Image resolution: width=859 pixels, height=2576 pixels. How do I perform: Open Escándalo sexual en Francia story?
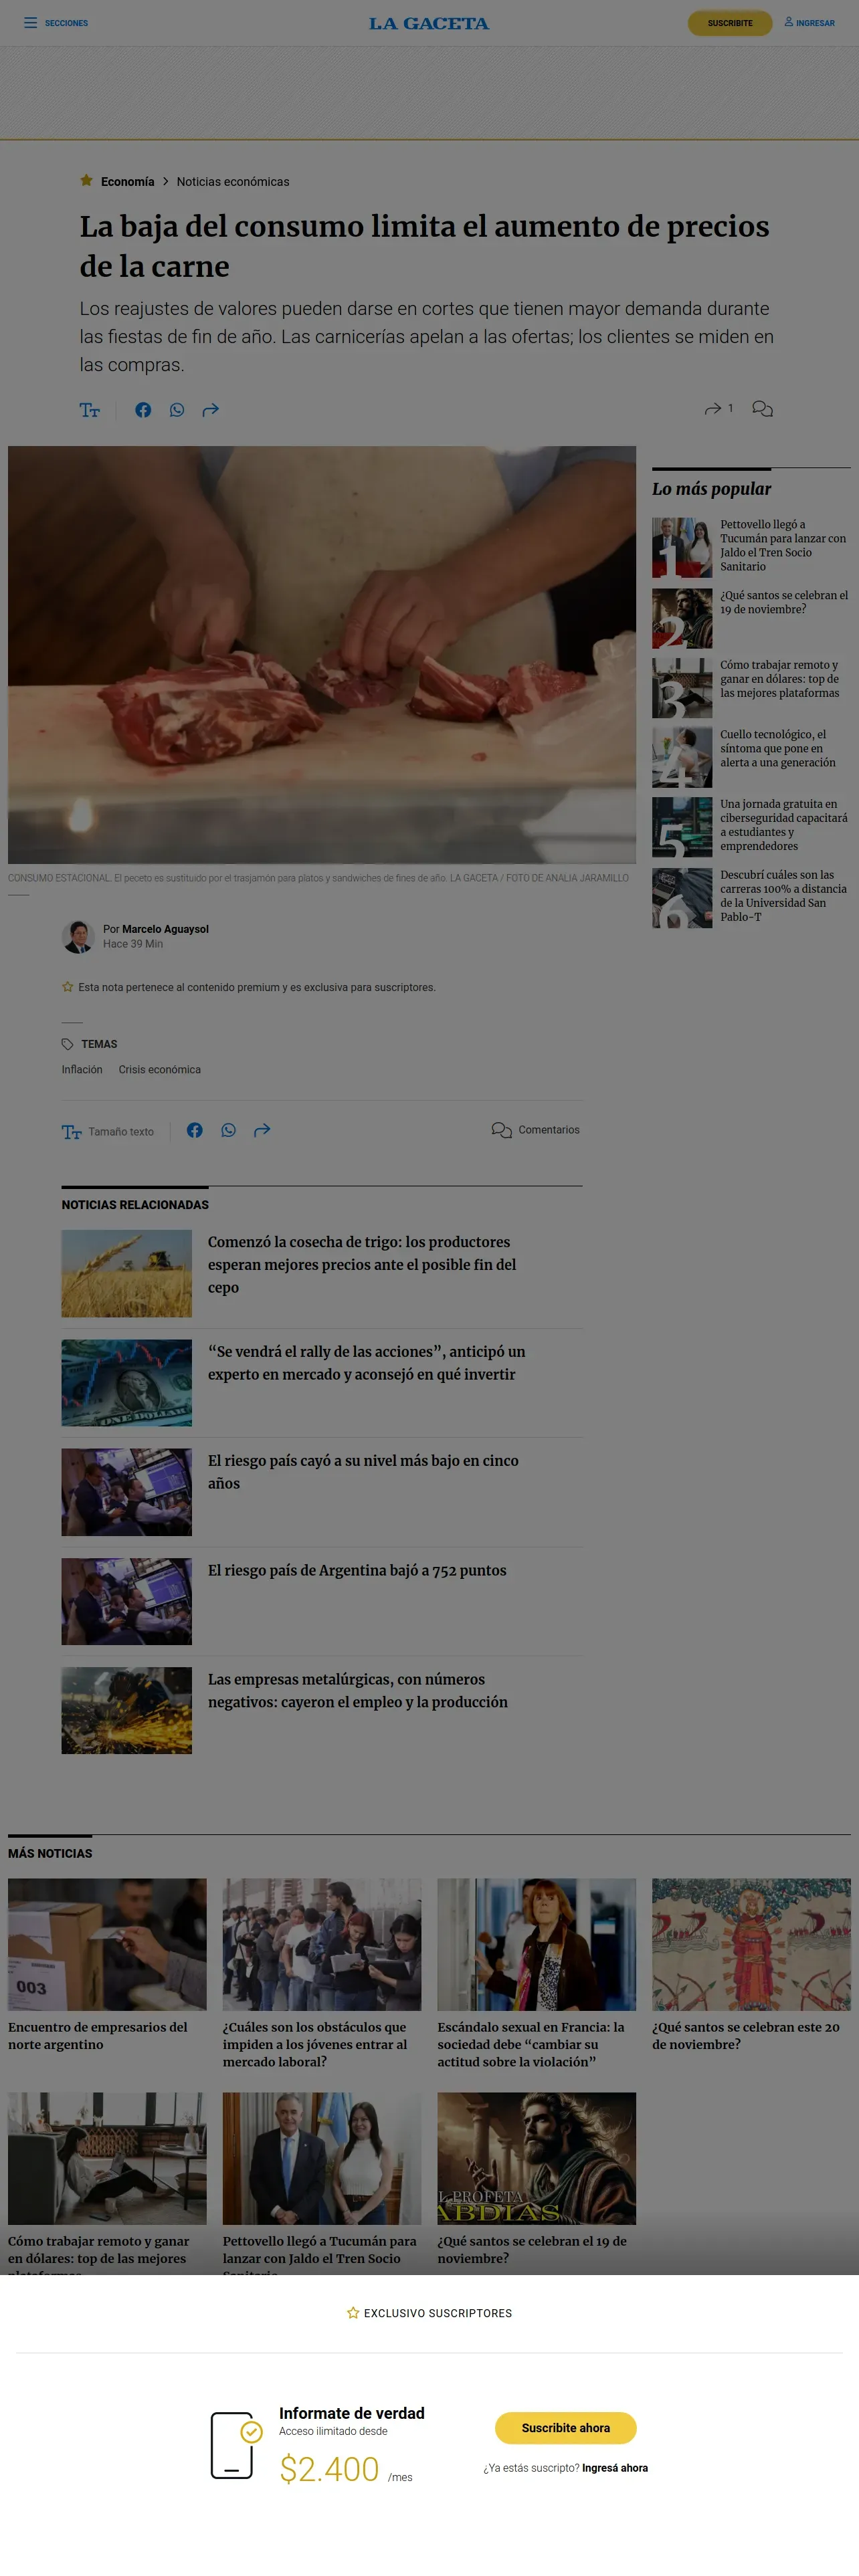[531, 2044]
